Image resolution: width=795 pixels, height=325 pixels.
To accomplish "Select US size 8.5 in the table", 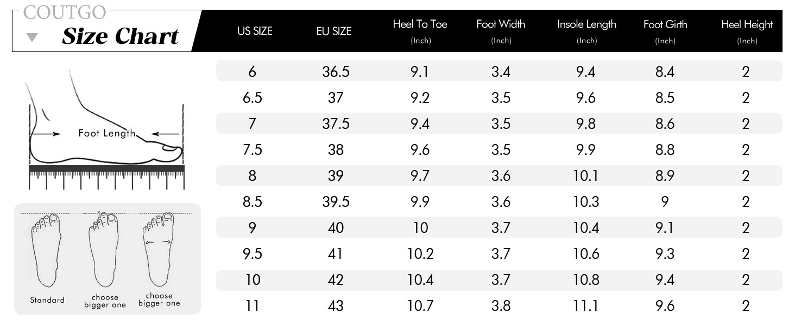I will click(253, 201).
